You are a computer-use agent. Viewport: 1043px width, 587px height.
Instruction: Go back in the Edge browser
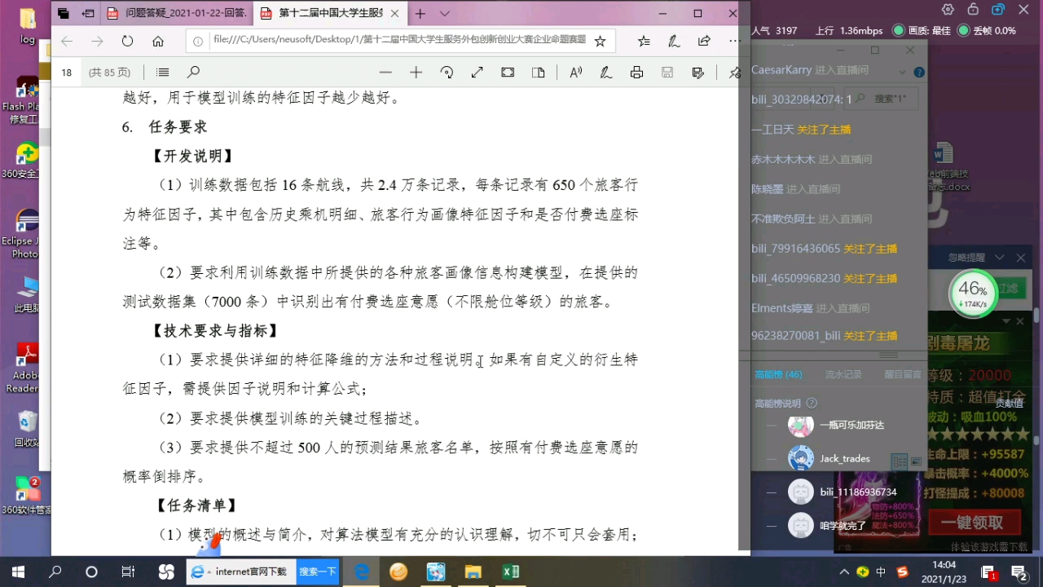click(67, 41)
